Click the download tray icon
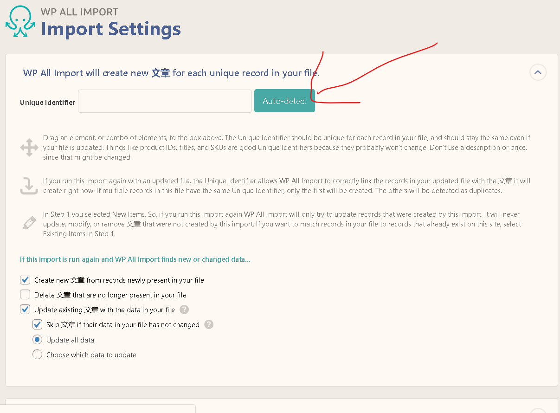Image resolution: width=560 pixels, height=413 pixels. pyautogui.click(x=29, y=186)
